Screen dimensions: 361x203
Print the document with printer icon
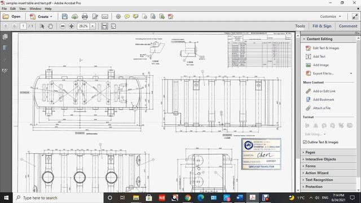[x=85, y=16]
